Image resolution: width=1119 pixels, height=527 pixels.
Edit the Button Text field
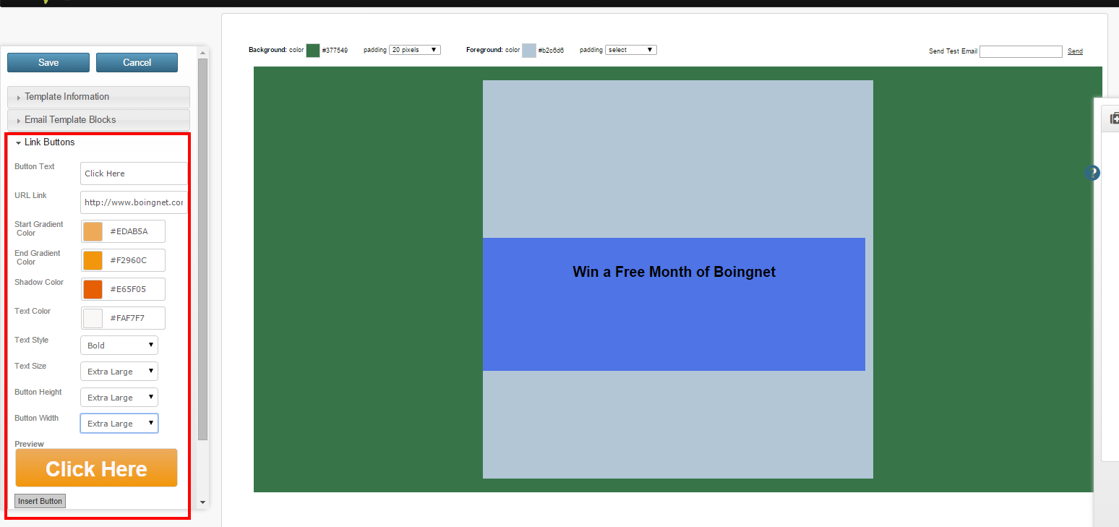[x=134, y=173]
